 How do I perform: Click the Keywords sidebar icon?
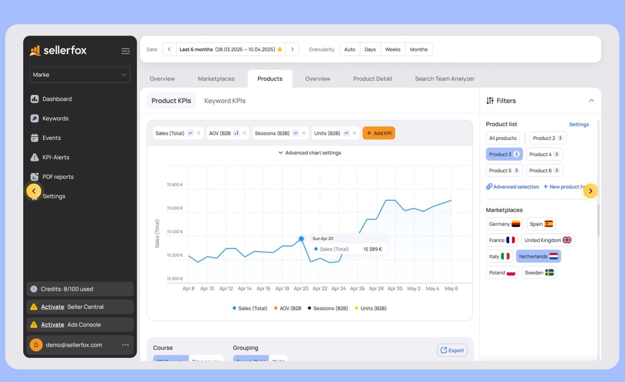pos(35,118)
